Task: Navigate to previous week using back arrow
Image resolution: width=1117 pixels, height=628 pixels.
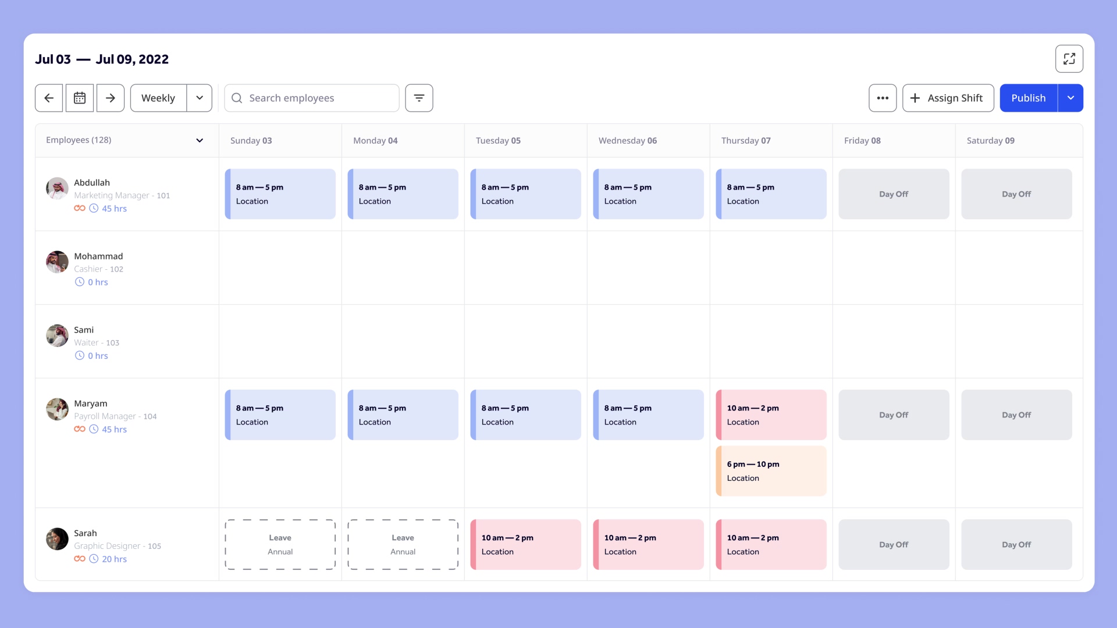Action: click(48, 97)
